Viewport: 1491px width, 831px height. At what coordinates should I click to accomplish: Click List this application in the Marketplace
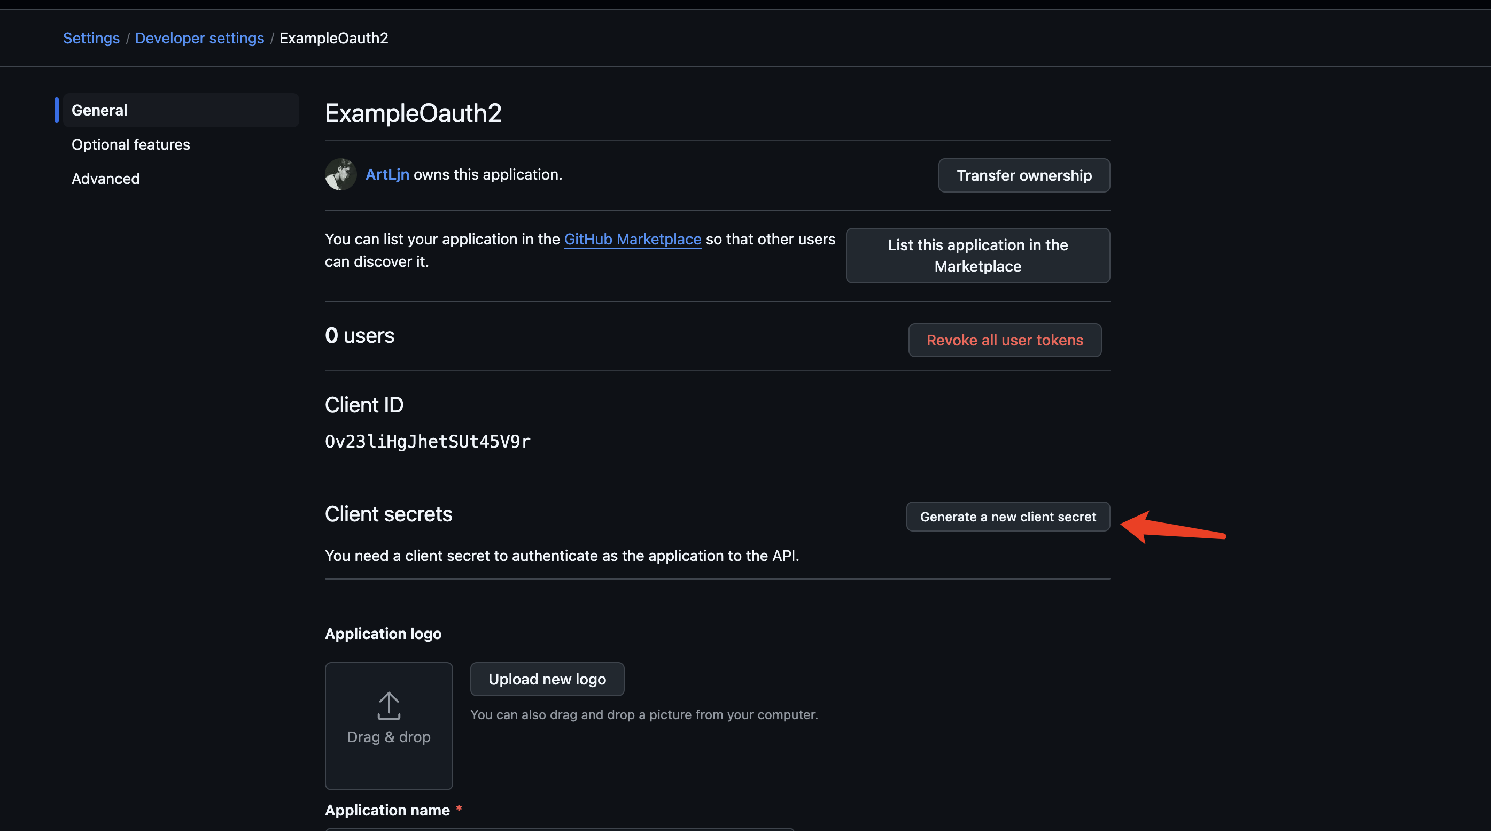977,256
